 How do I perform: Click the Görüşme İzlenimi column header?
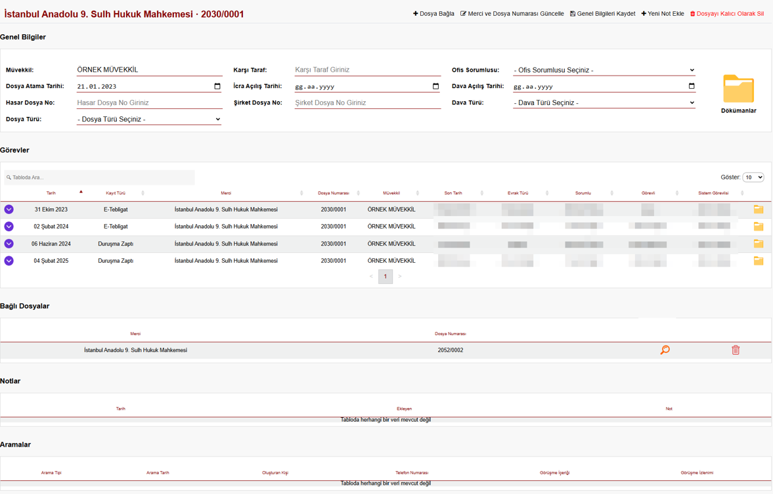coord(697,473)
